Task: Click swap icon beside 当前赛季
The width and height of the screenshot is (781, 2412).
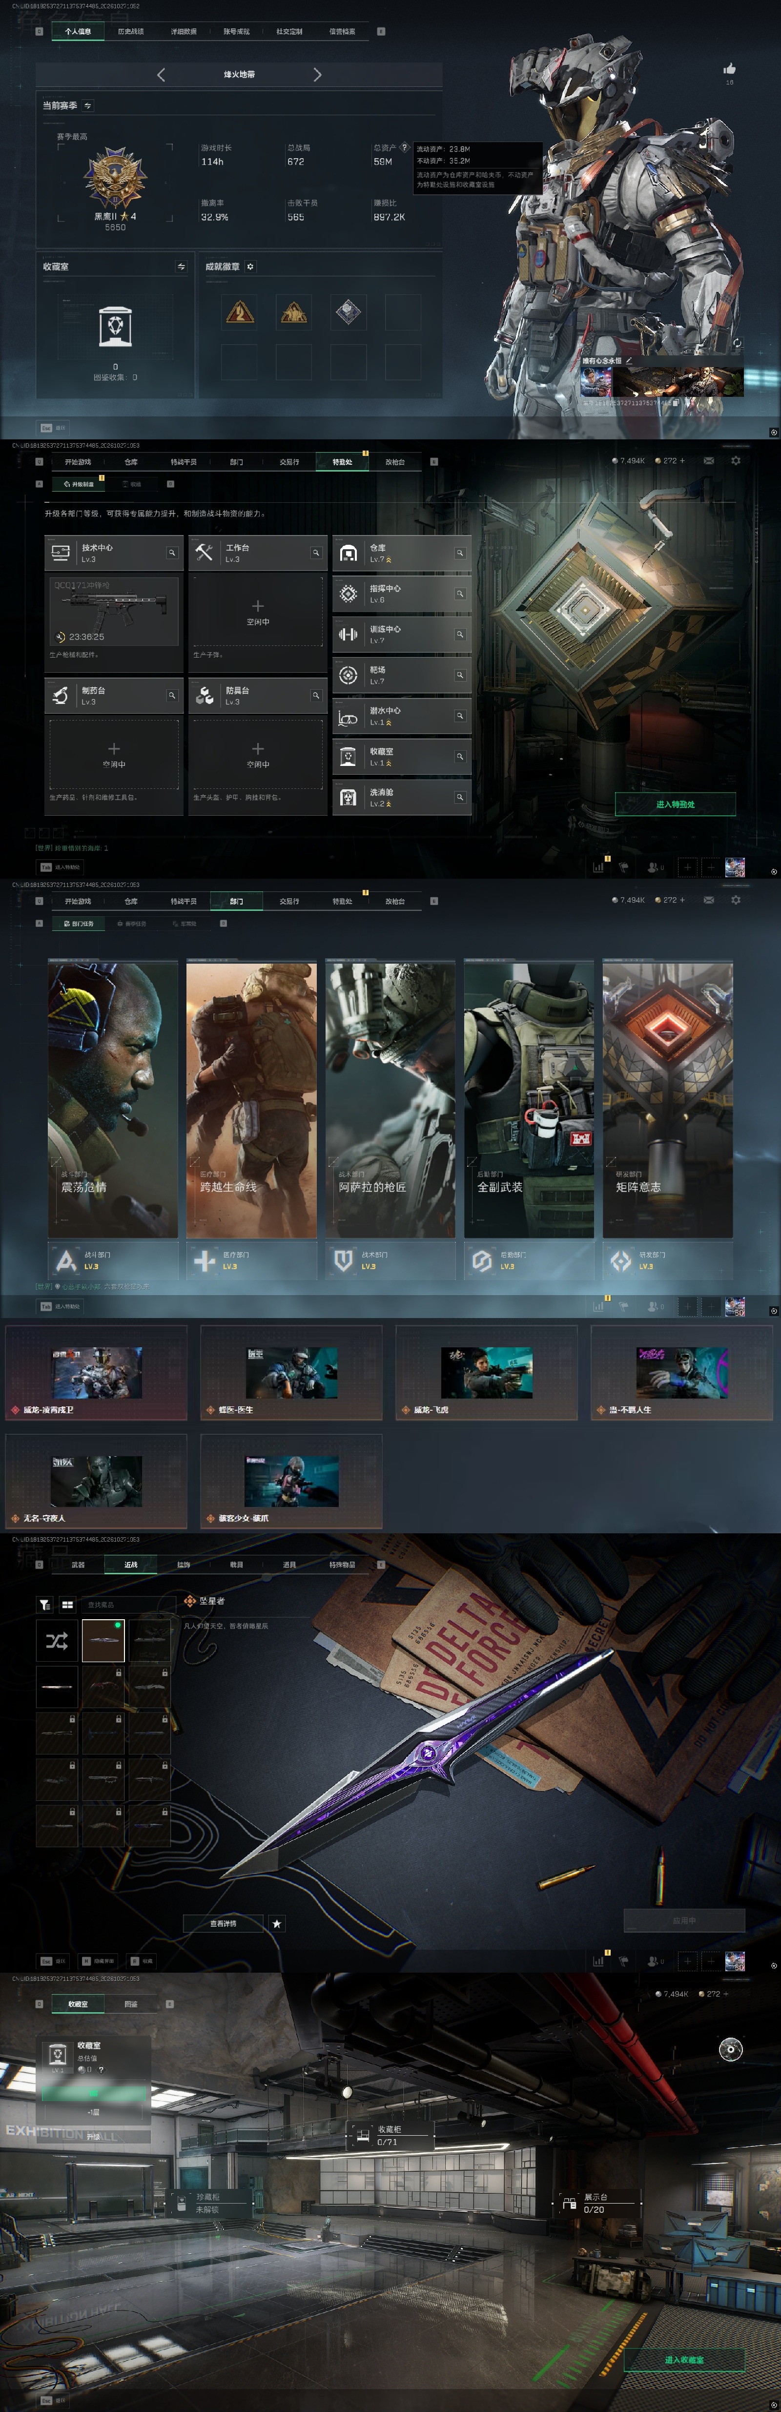Action: (88, 106)
